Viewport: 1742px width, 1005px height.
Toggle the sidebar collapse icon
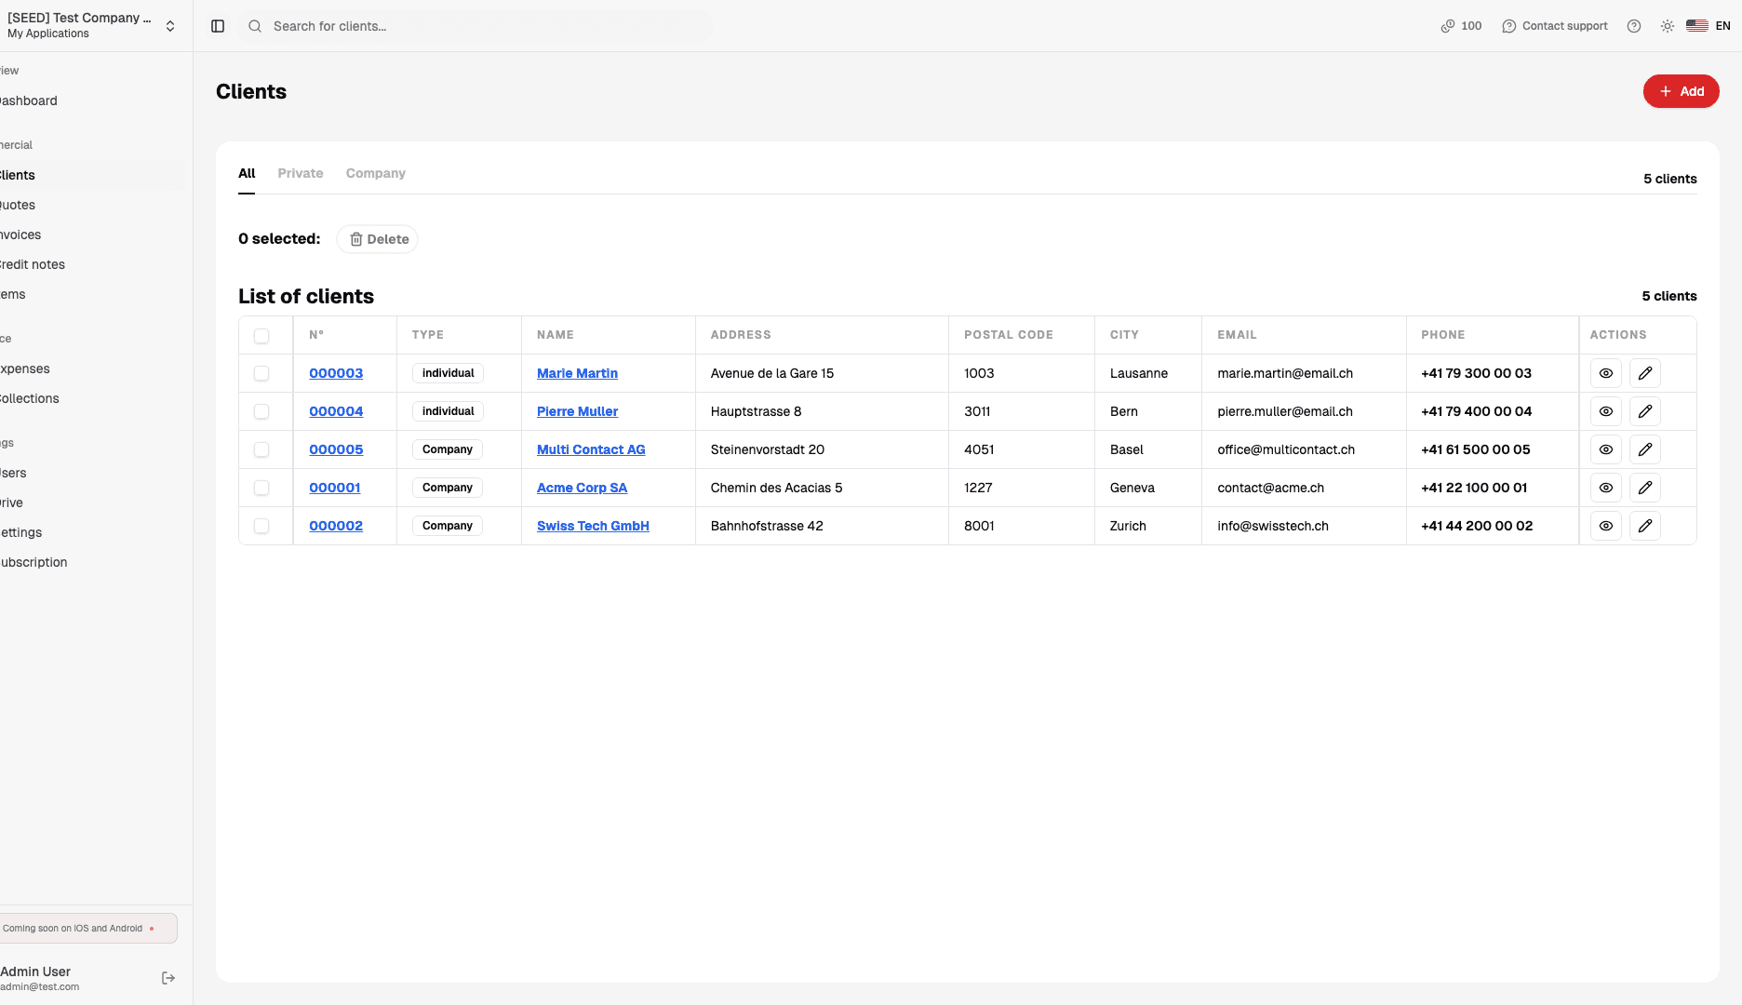(x=218, y=25)
